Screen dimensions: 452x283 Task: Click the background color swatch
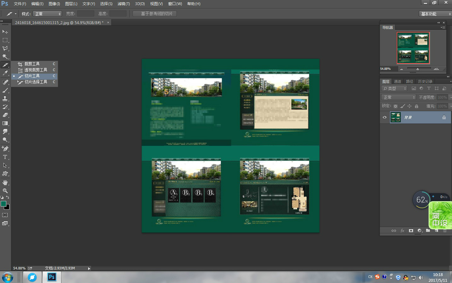coord(8,208)
